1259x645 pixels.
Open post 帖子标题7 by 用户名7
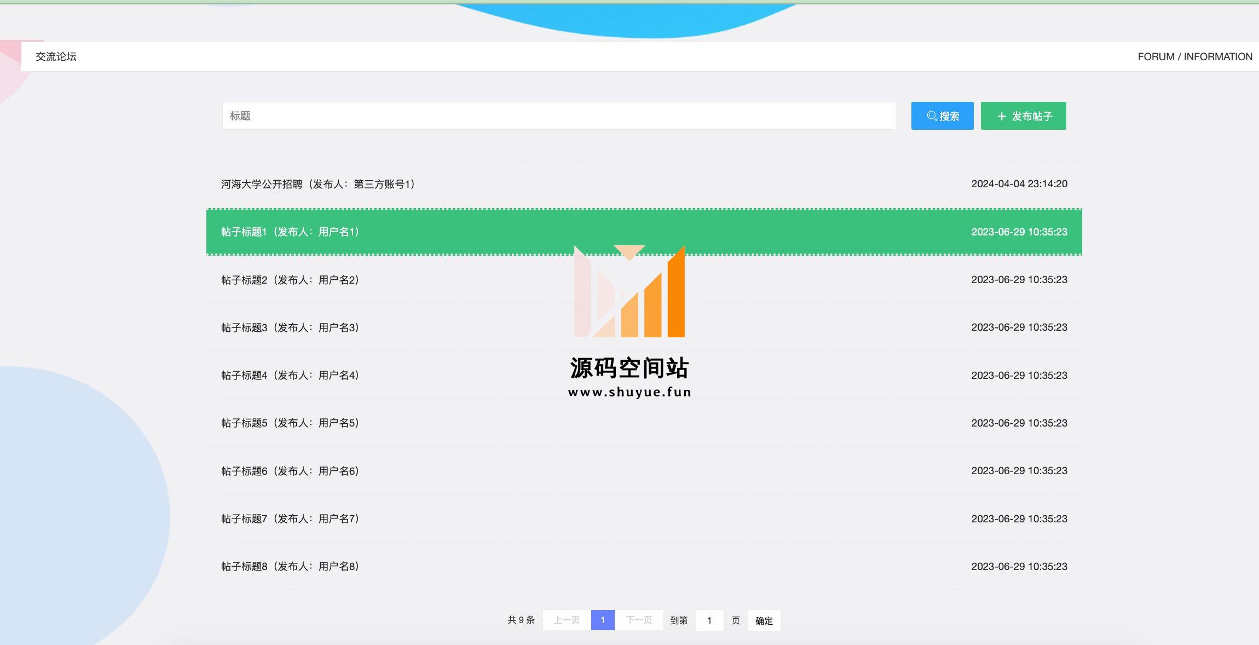pos(644,519)
